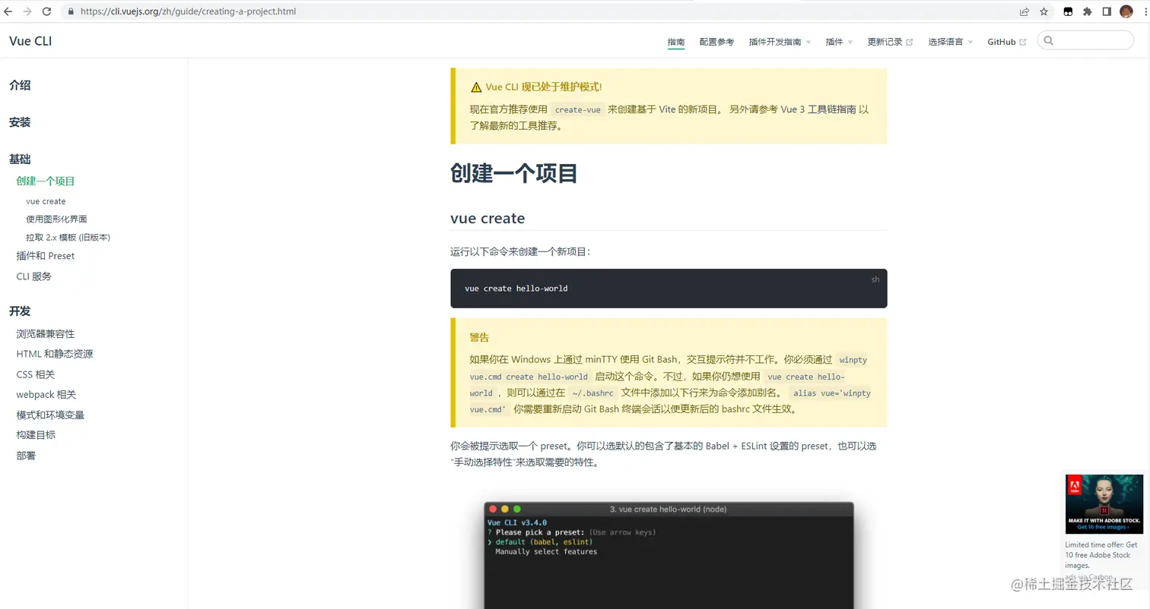Open the GitHub link in navbar
Screen dimensions: 1150x609
(x=1006, y=42)
